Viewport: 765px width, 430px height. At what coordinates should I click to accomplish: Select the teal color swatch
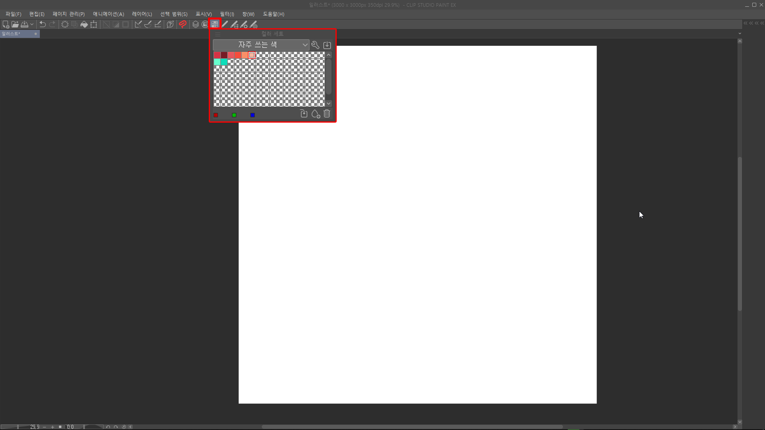[224, 62]
